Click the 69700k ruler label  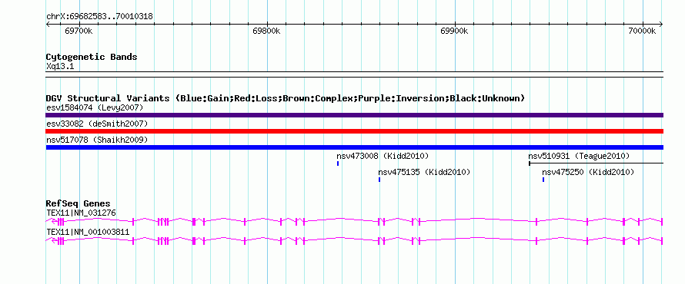click(79, 31)
